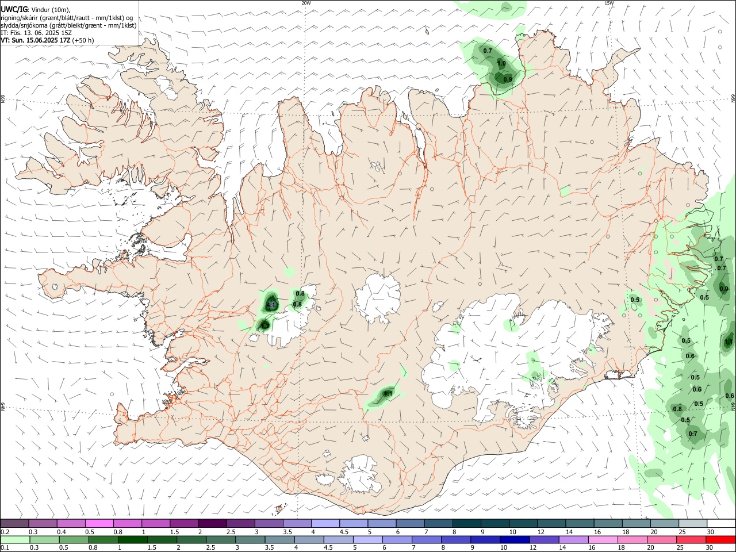Click the '0.2' label starting the top legend row
Viewport: 736px width, 552px height.
click(5, 532)
